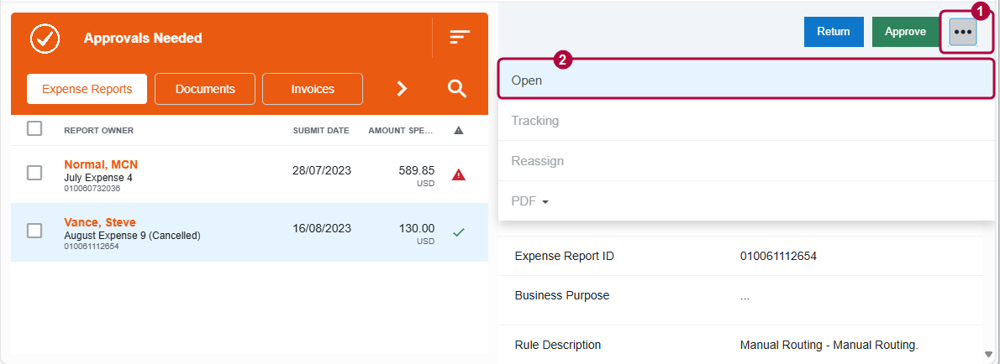The height and width of the screenshot is (364, 1000).
Task: Click the three-dots more actions button
Action: [963, 32]
